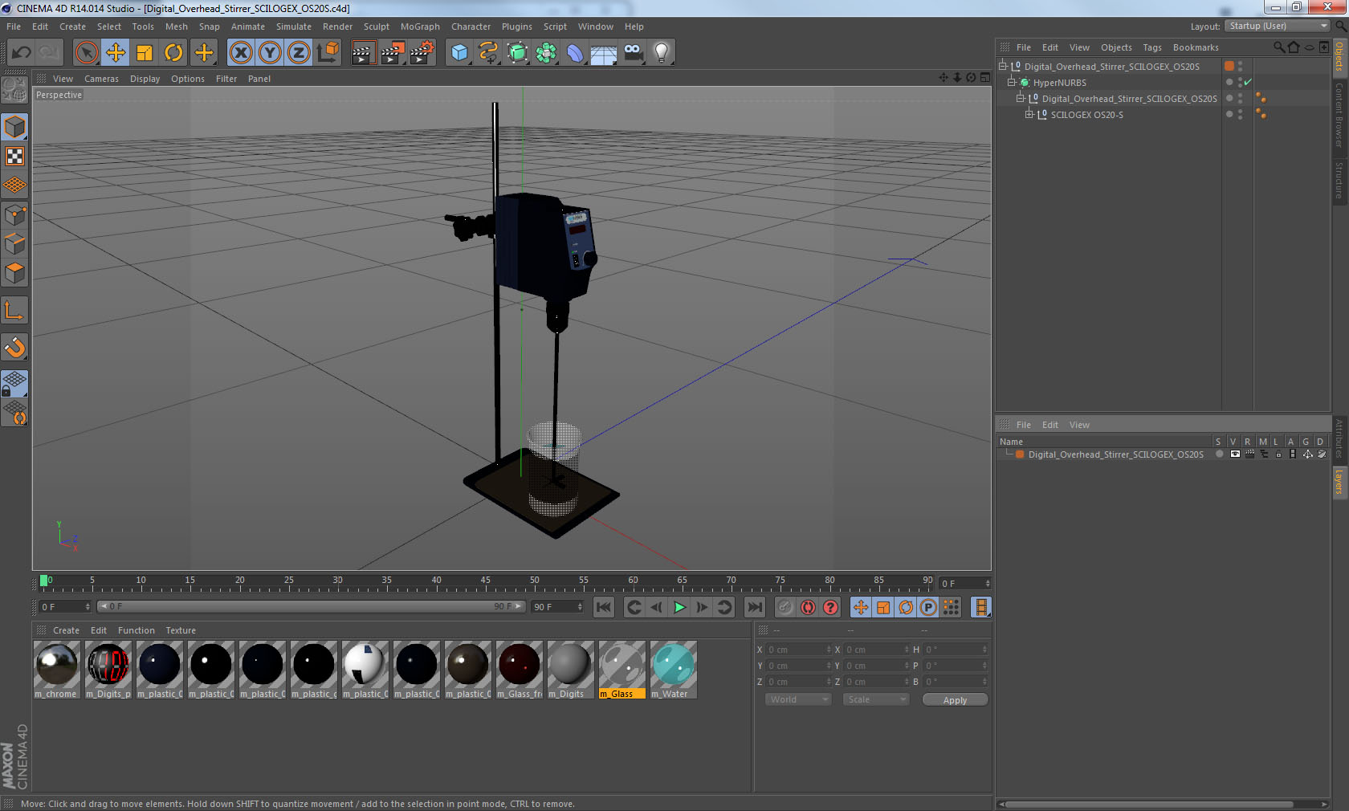The image size is (1349, 811).
Task: Open viewport Cameras menu
Action: click(x=101, y=79)
